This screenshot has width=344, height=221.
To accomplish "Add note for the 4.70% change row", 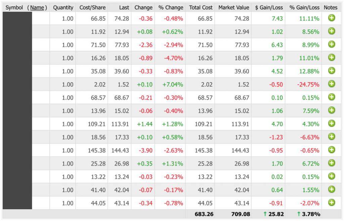I will click(332, 58).
